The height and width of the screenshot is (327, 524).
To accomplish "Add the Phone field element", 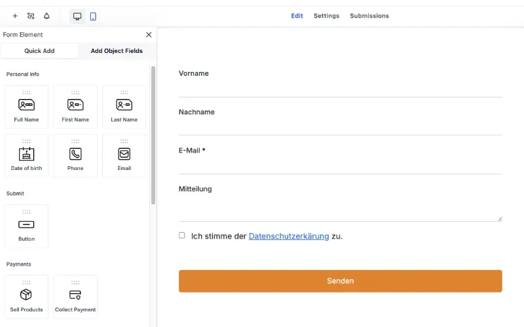I will (75, 156).
